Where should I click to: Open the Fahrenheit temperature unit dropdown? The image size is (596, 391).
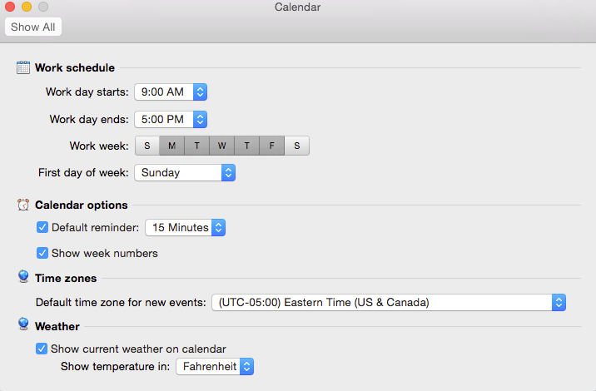[215, 367]
